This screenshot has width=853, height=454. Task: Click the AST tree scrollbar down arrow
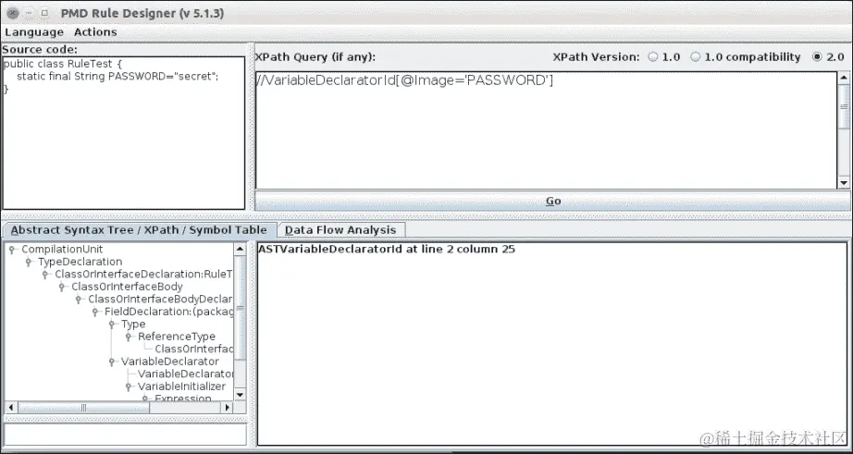pyautogui.click(x=240, y=395)
